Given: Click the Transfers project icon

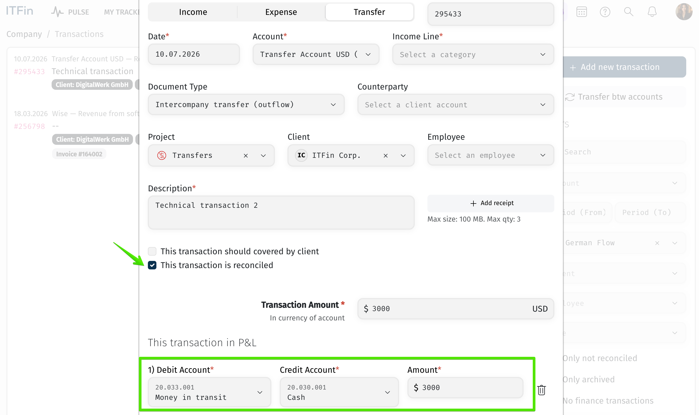Looking at the screenshot, I should pos(161,155).
